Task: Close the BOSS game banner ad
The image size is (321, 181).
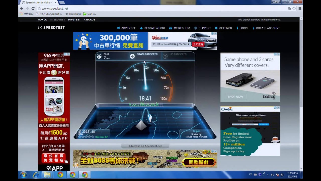Action: (x=216, y=151)
